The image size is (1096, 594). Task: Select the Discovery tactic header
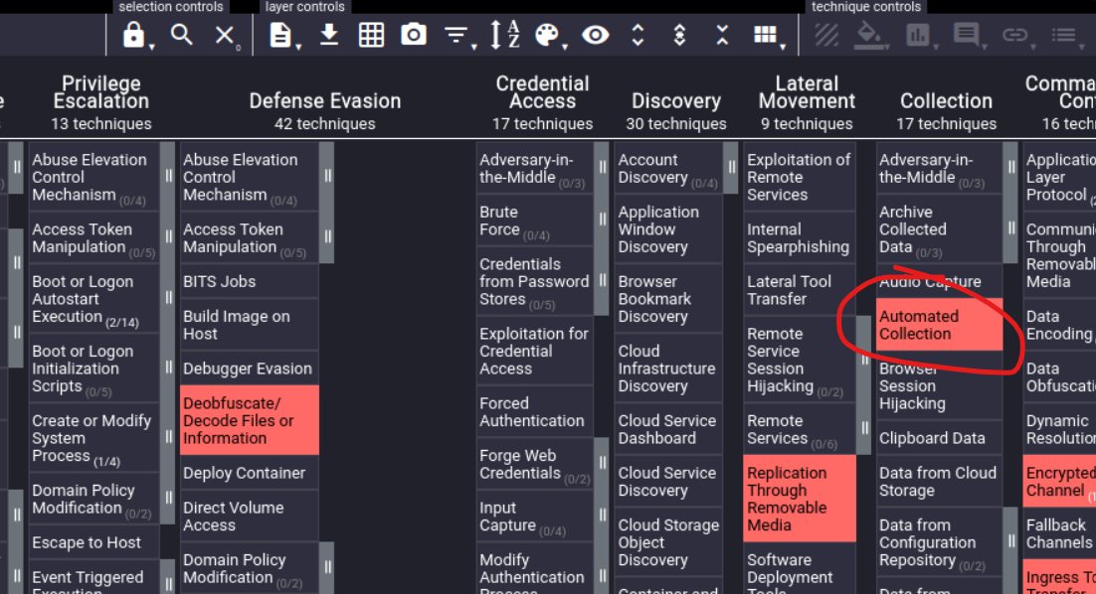coord(676,100)
